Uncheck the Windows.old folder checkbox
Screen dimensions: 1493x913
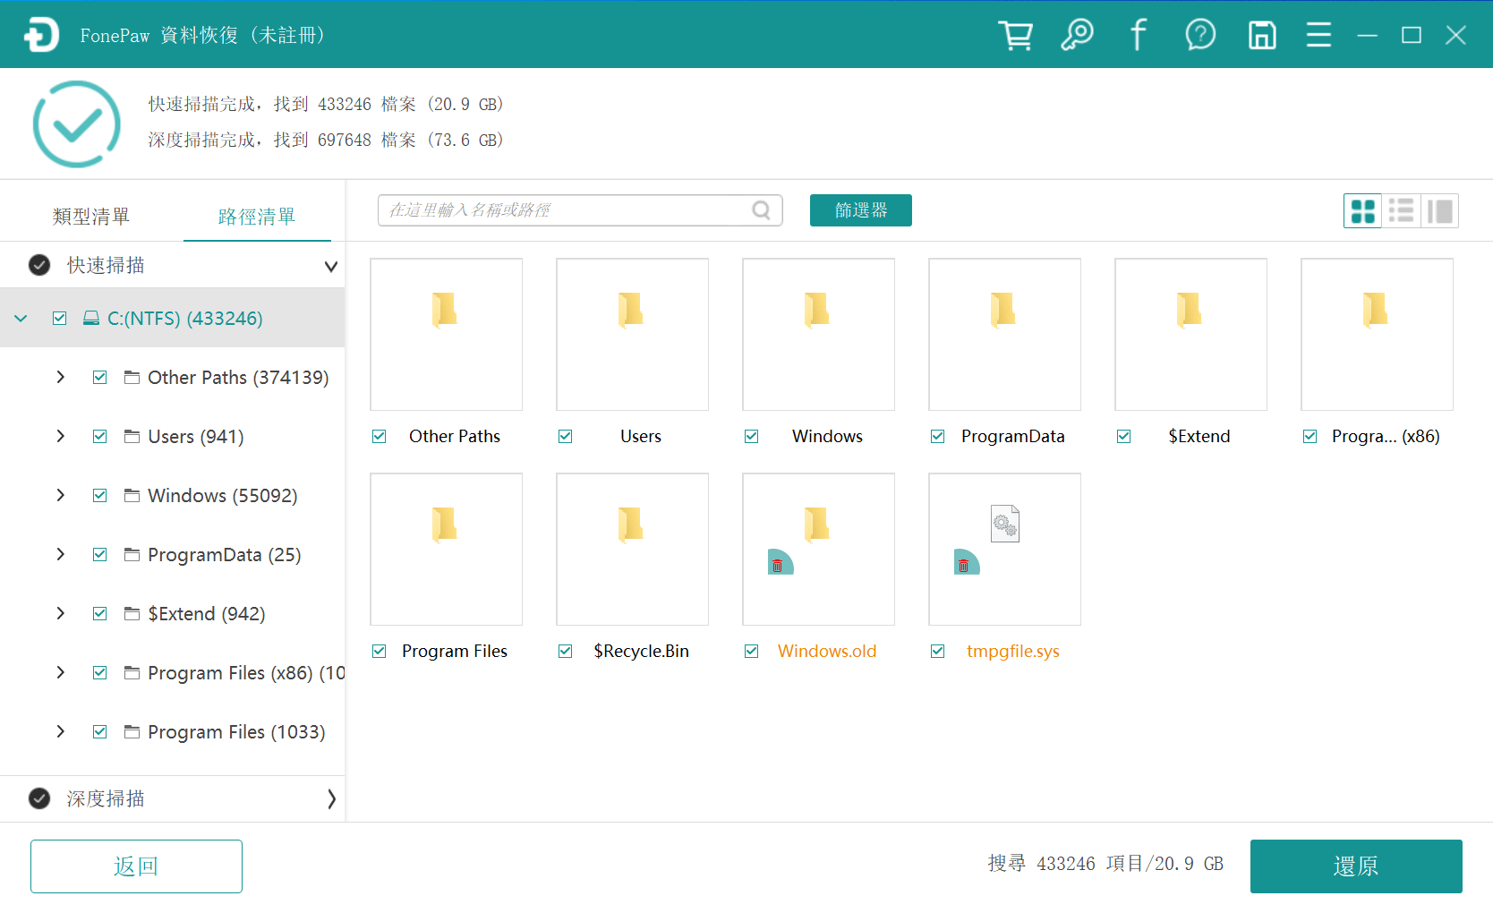[751, 651]
